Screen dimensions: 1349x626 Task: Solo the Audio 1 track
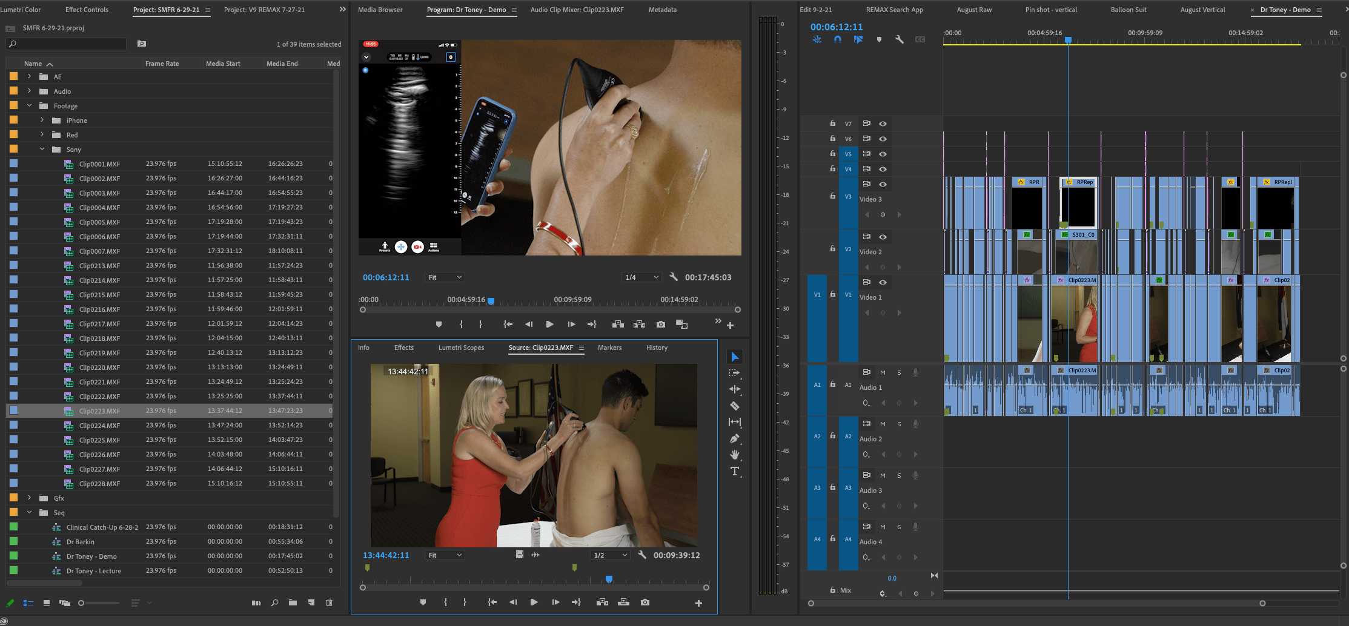(899, 372)
